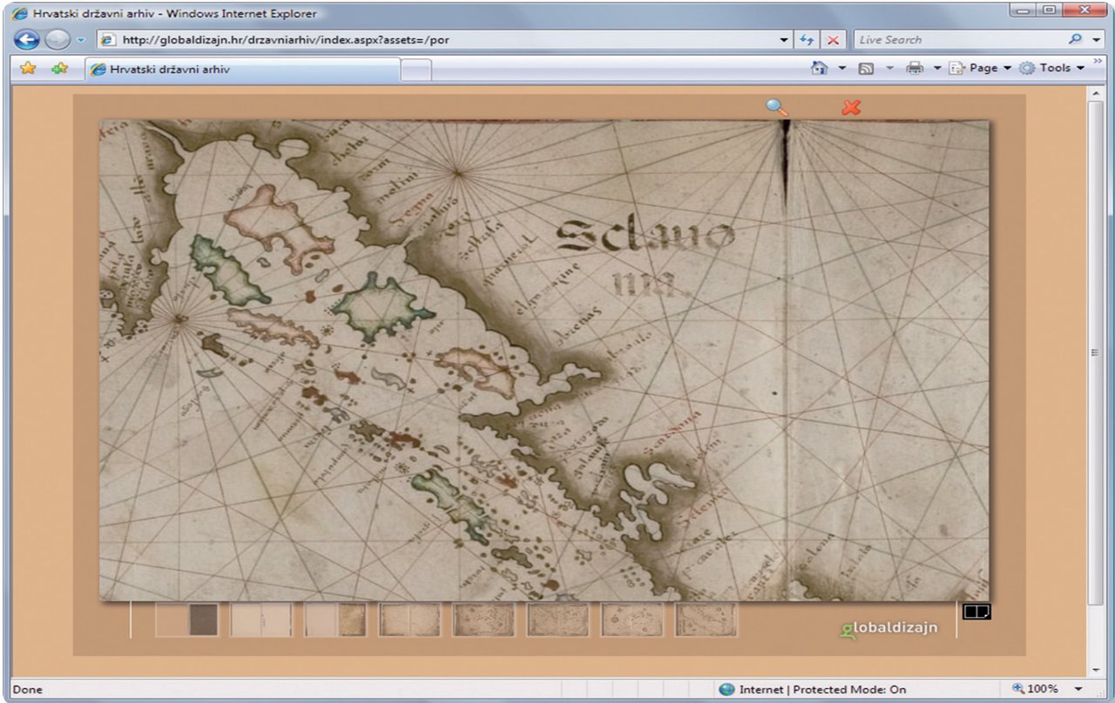Click the large Sclauonia map image
This screenshot has width=1115, height=703.
point(544,360)
